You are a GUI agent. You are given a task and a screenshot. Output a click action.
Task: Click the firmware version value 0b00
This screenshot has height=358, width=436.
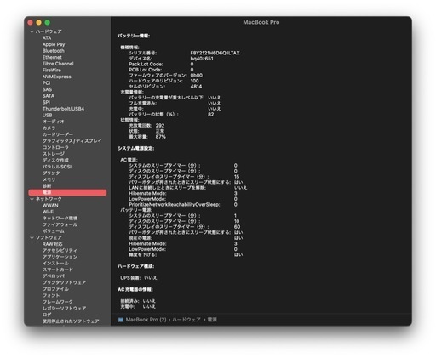point(197,76)
